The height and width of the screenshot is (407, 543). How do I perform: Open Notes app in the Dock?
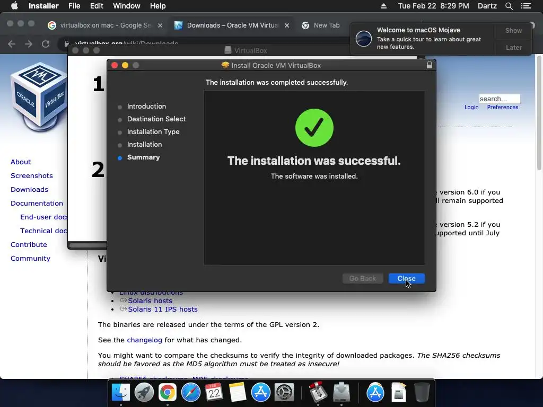237,393
